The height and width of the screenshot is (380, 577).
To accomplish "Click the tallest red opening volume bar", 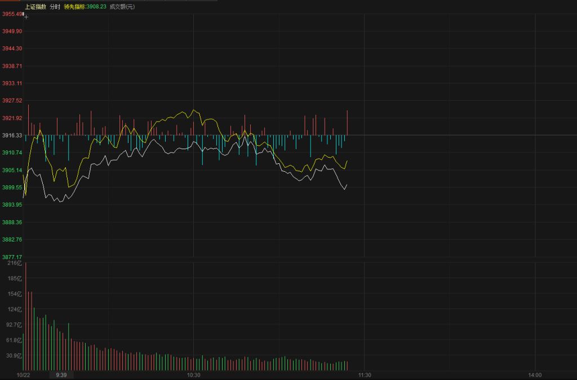I will click(25, 315).
